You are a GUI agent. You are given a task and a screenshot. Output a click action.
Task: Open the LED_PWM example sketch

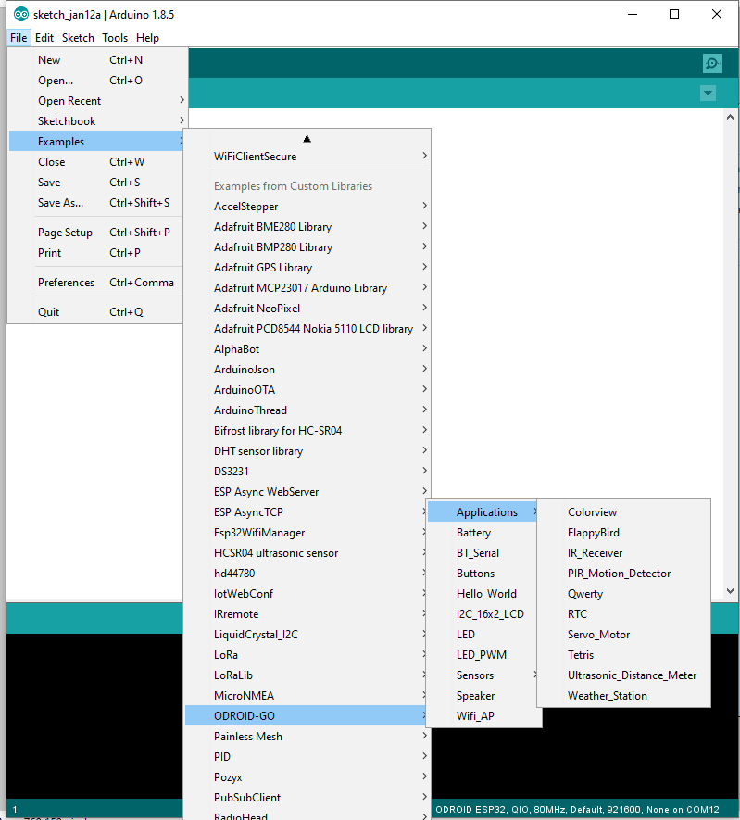483,655
